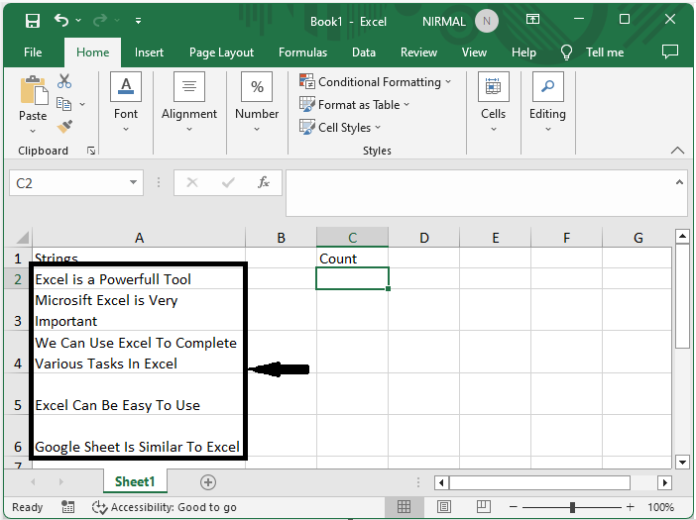Select cell 'Excel is a Powerfull Tool'

coord(139,279)
